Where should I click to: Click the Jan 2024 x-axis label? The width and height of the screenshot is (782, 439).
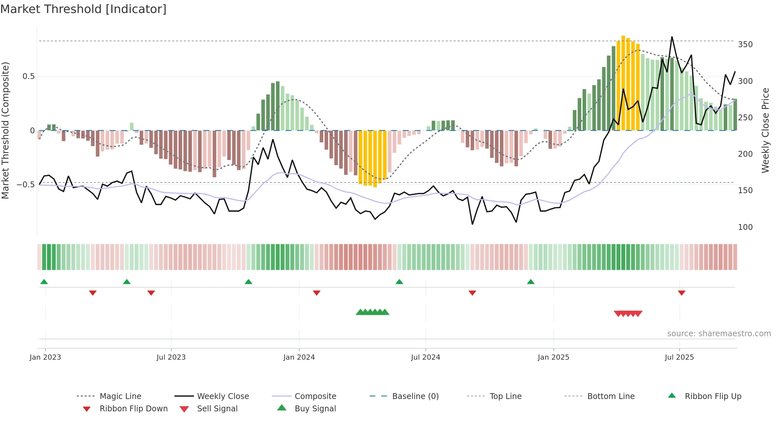[299, 357]
